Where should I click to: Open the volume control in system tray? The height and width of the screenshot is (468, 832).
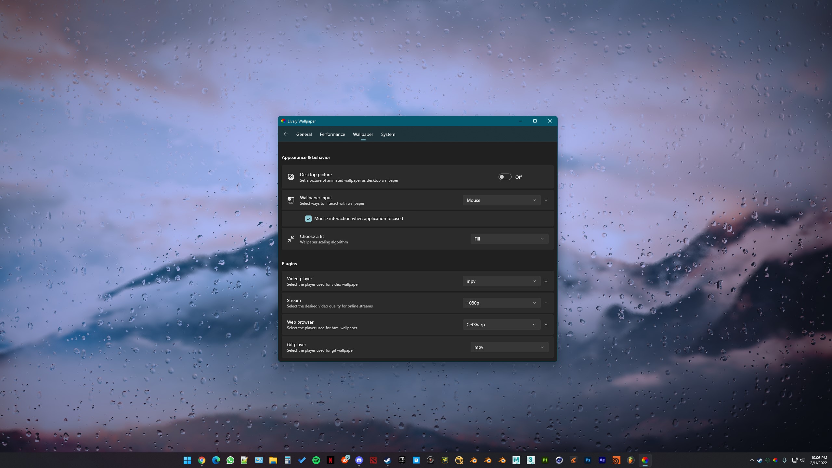(802, 461)
